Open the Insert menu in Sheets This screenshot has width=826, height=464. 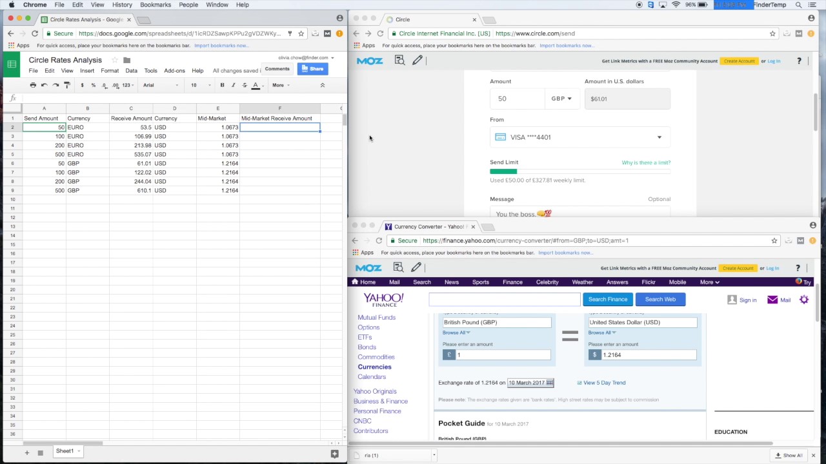(87, 70)
